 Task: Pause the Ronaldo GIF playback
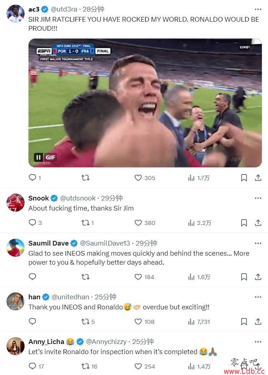(38, 157)
